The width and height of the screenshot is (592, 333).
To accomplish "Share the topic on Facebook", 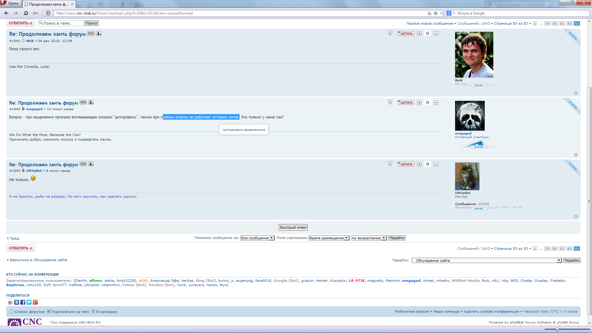I will [x=23, y=302].
